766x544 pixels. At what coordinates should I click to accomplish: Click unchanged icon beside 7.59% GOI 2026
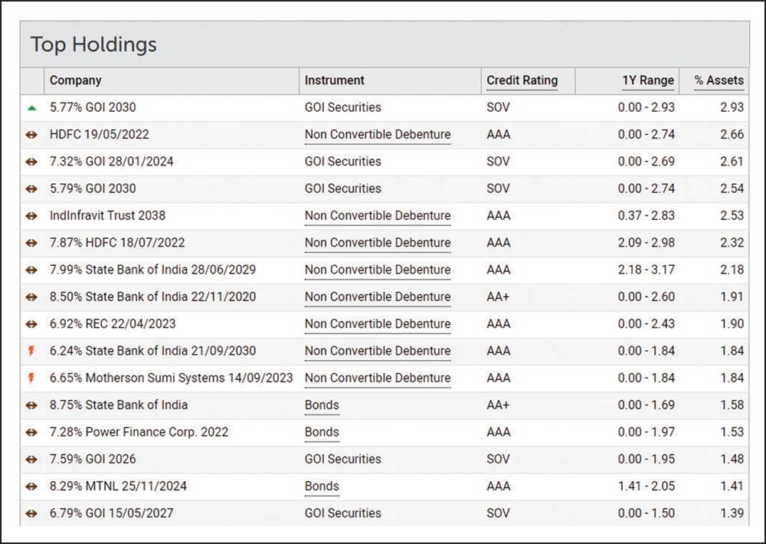(31, 460)
